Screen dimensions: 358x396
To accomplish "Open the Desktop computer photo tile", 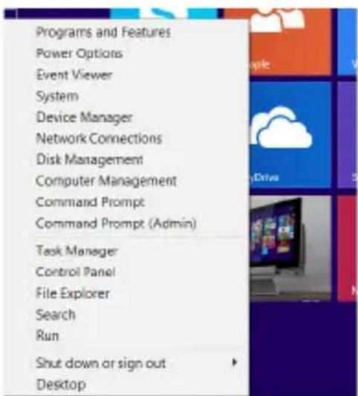I will pyautogui.click(x=290, y=248).
